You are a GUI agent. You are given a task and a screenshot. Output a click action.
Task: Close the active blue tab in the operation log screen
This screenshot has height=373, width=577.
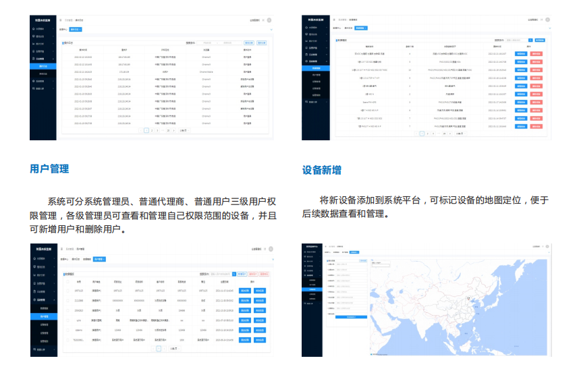80,30
